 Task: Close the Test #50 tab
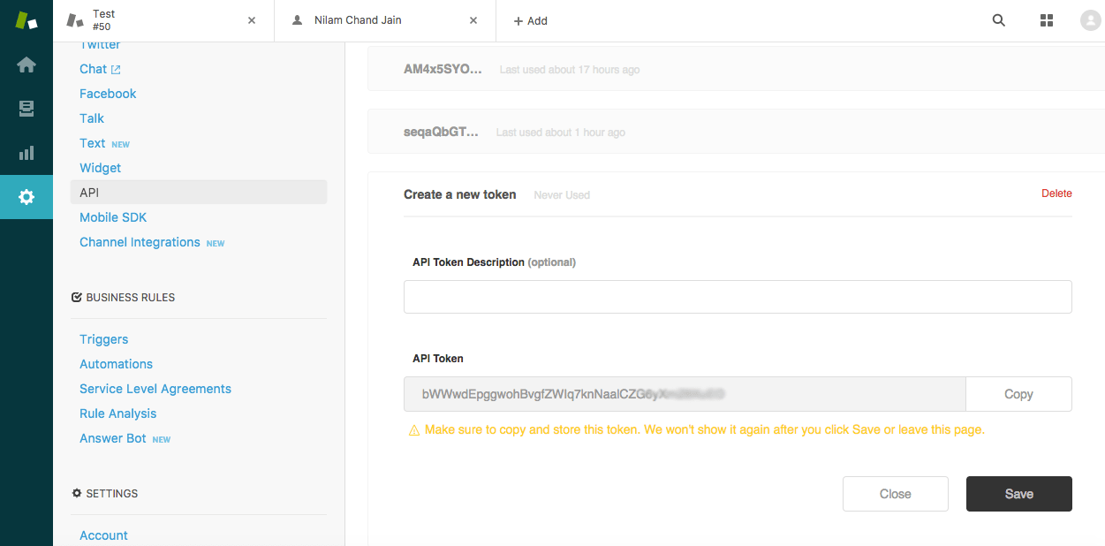(252, 20)
